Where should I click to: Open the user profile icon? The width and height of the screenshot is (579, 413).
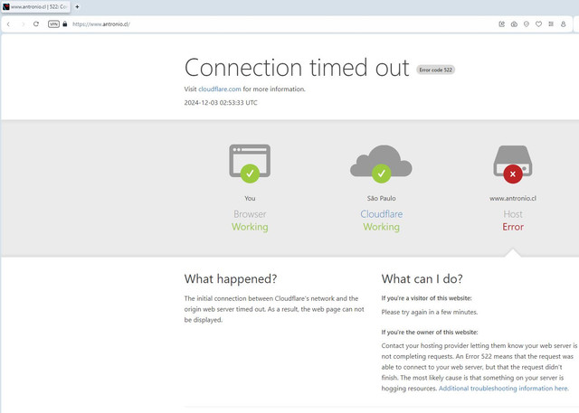click(x=563, y=24)
